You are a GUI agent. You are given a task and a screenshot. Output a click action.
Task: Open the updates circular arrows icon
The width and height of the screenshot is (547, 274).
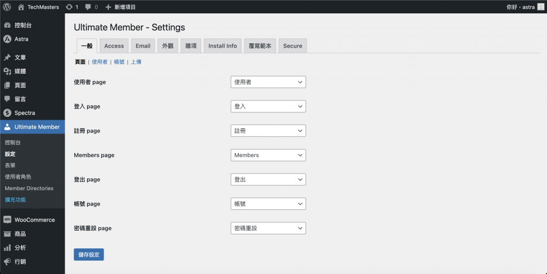click(69, 7)
